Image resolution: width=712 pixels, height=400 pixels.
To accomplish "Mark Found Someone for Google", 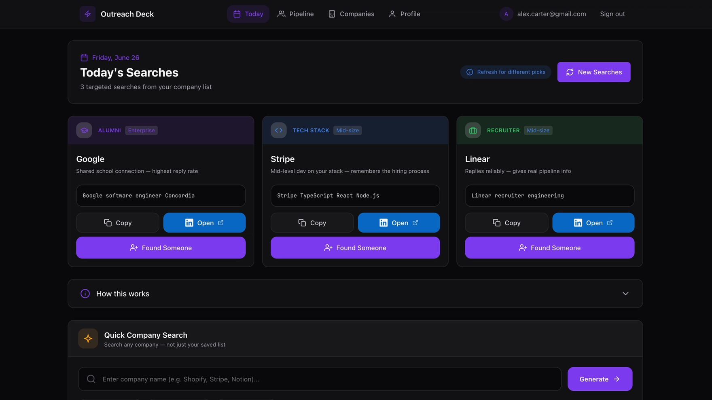I will point(161,248).
